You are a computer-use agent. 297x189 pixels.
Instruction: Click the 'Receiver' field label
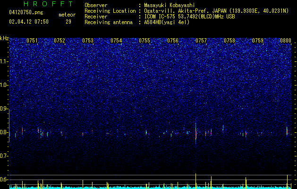click(96, 17)
